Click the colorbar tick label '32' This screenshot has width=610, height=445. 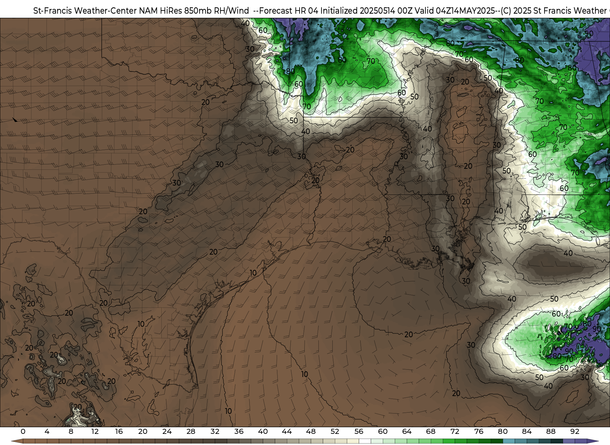pos(215,431)
